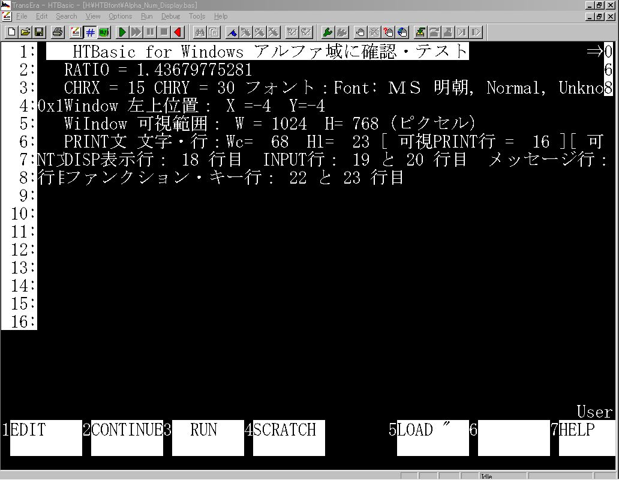Click the User label above softkeys

pyautogui.click(x=594, y=412)
